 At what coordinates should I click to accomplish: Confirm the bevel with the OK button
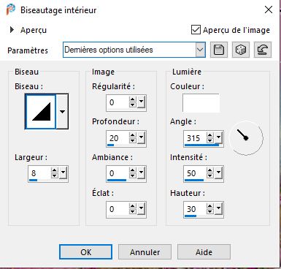[85, 252]
